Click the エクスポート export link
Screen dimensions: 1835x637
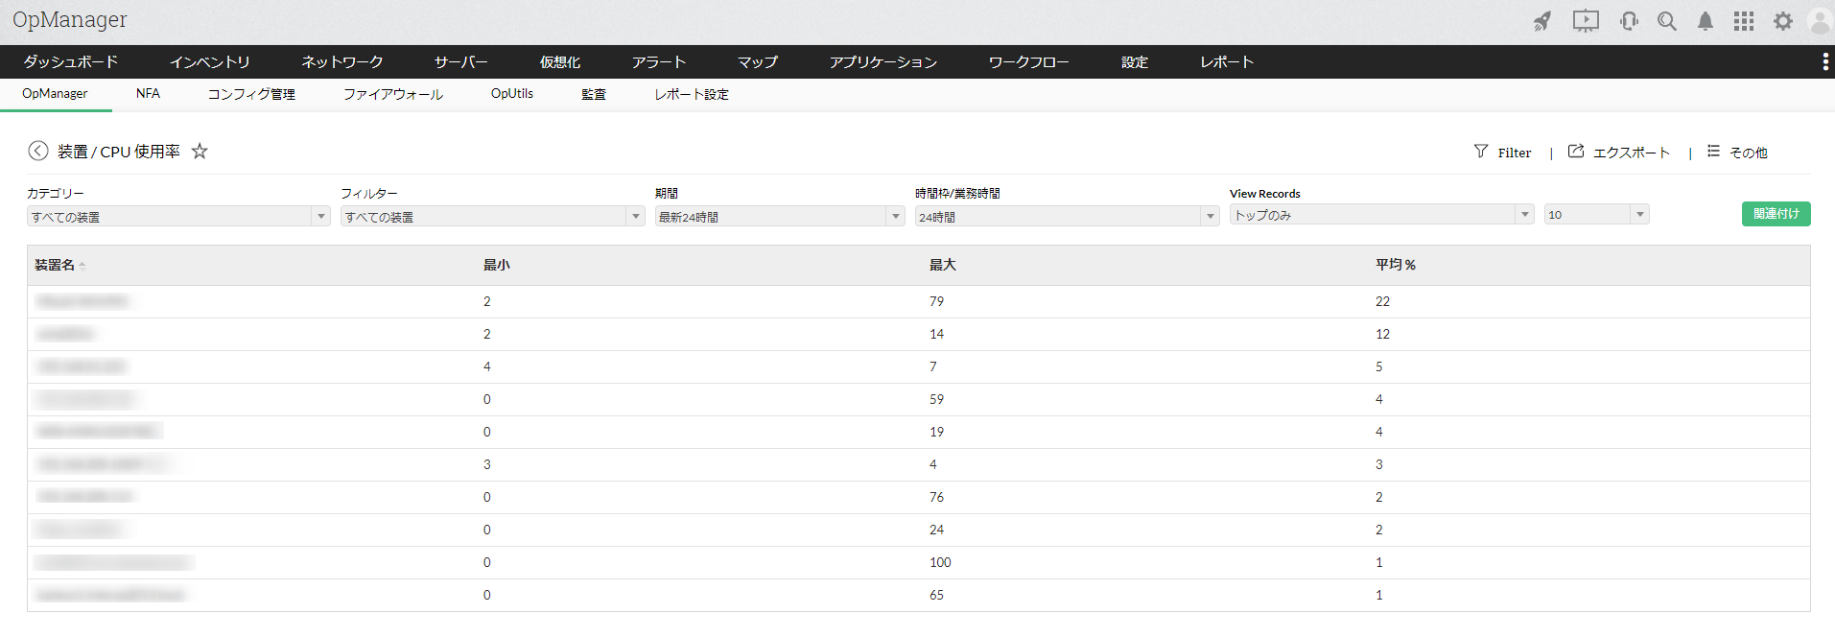click(1620, 153)
